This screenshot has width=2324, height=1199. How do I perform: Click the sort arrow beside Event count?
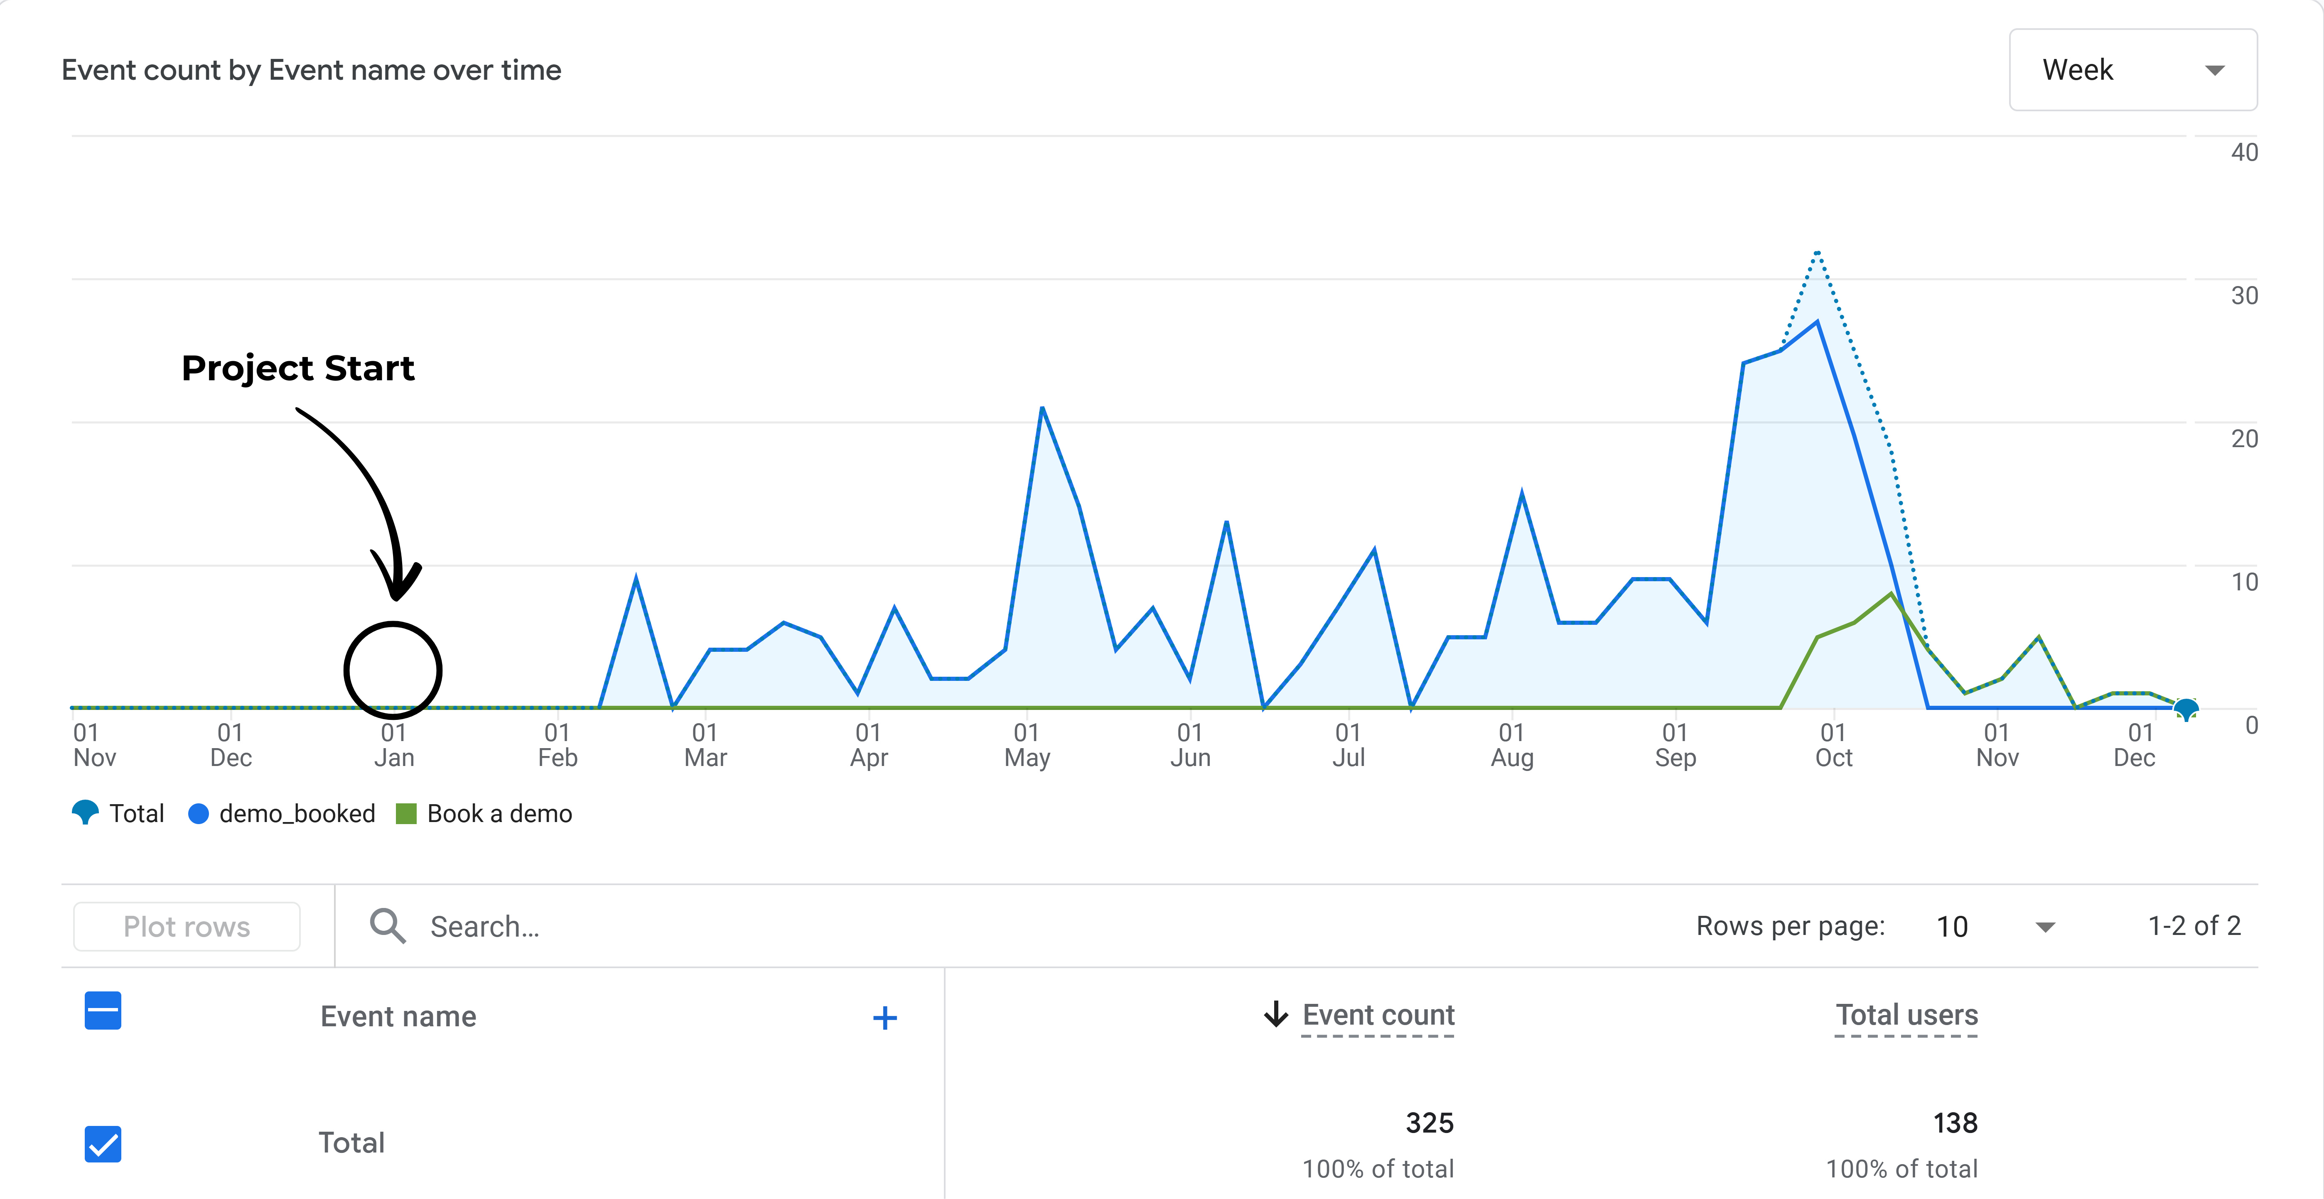click(1276, 1014)
